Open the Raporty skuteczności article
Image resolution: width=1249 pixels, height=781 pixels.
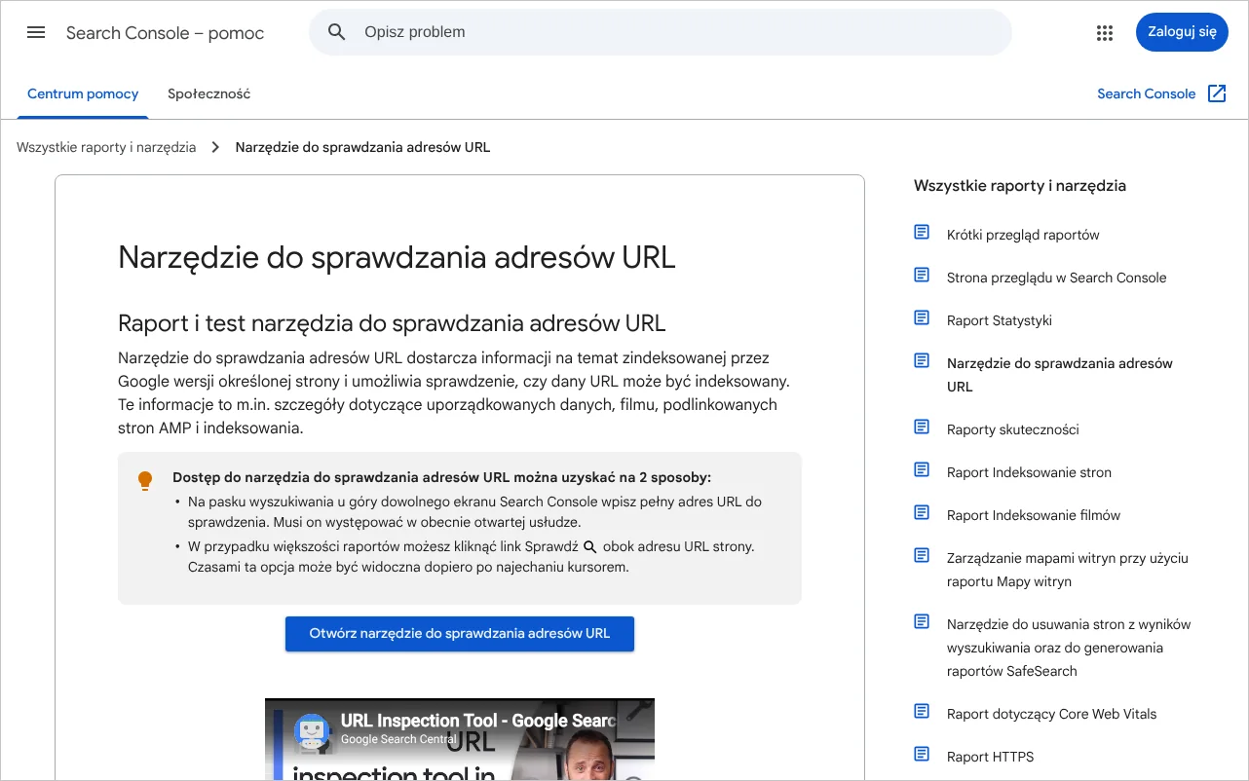1013,429
